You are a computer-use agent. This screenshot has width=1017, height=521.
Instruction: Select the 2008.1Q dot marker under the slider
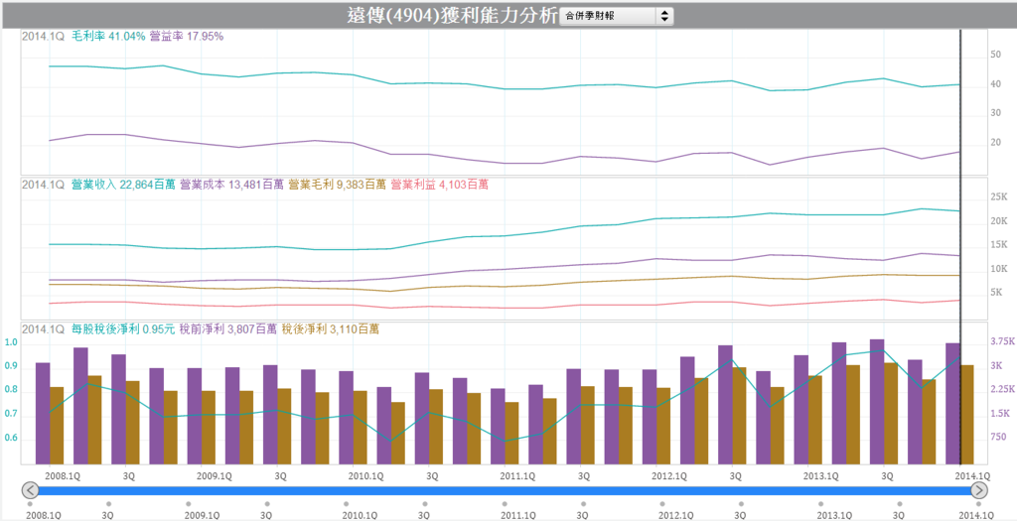coord(30,503)
